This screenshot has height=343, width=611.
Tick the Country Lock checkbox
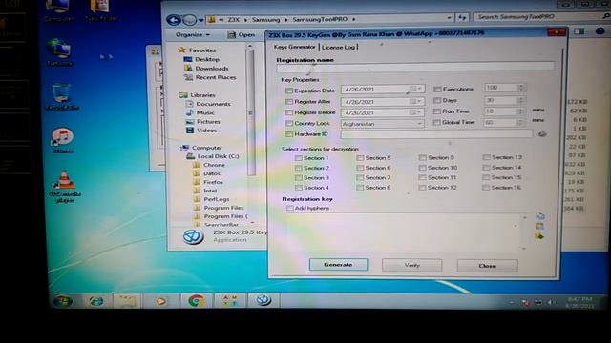(x=288, y=123)
